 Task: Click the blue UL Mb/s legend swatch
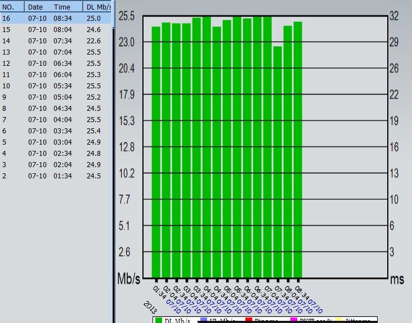[x=204, y=320]
